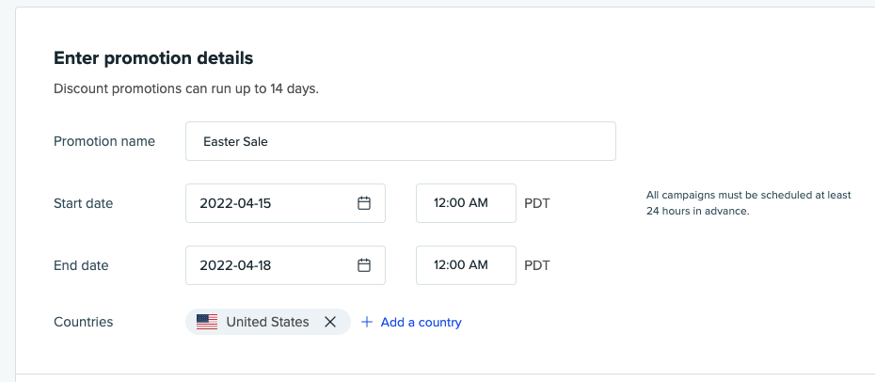
Task: Open the End date calendar picker icon
Action: (x=364, y=265)
